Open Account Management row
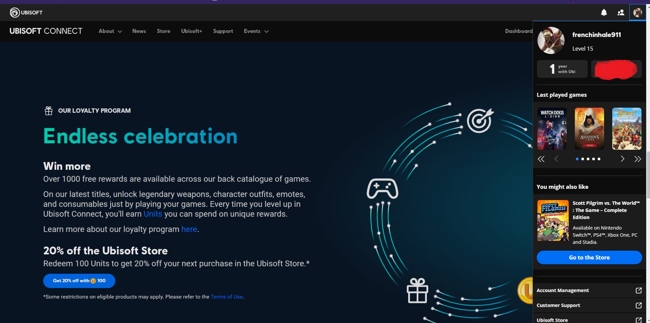The image size is (650, 323). point(589,290)
